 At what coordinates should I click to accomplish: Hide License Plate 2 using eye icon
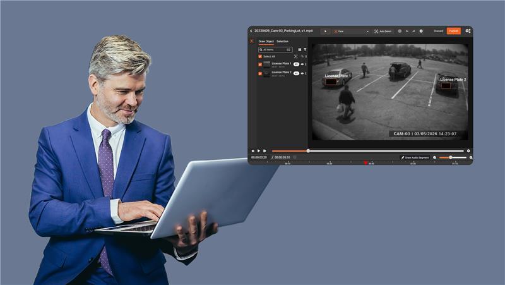click(x=302, y=73)
